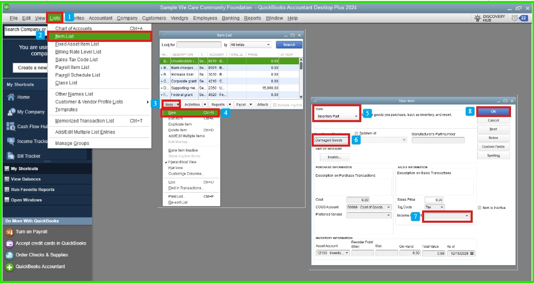The width and height of the screenshot is (534, 283).
Task: Click the Item List window menu icon
Action: coord(162,35)
